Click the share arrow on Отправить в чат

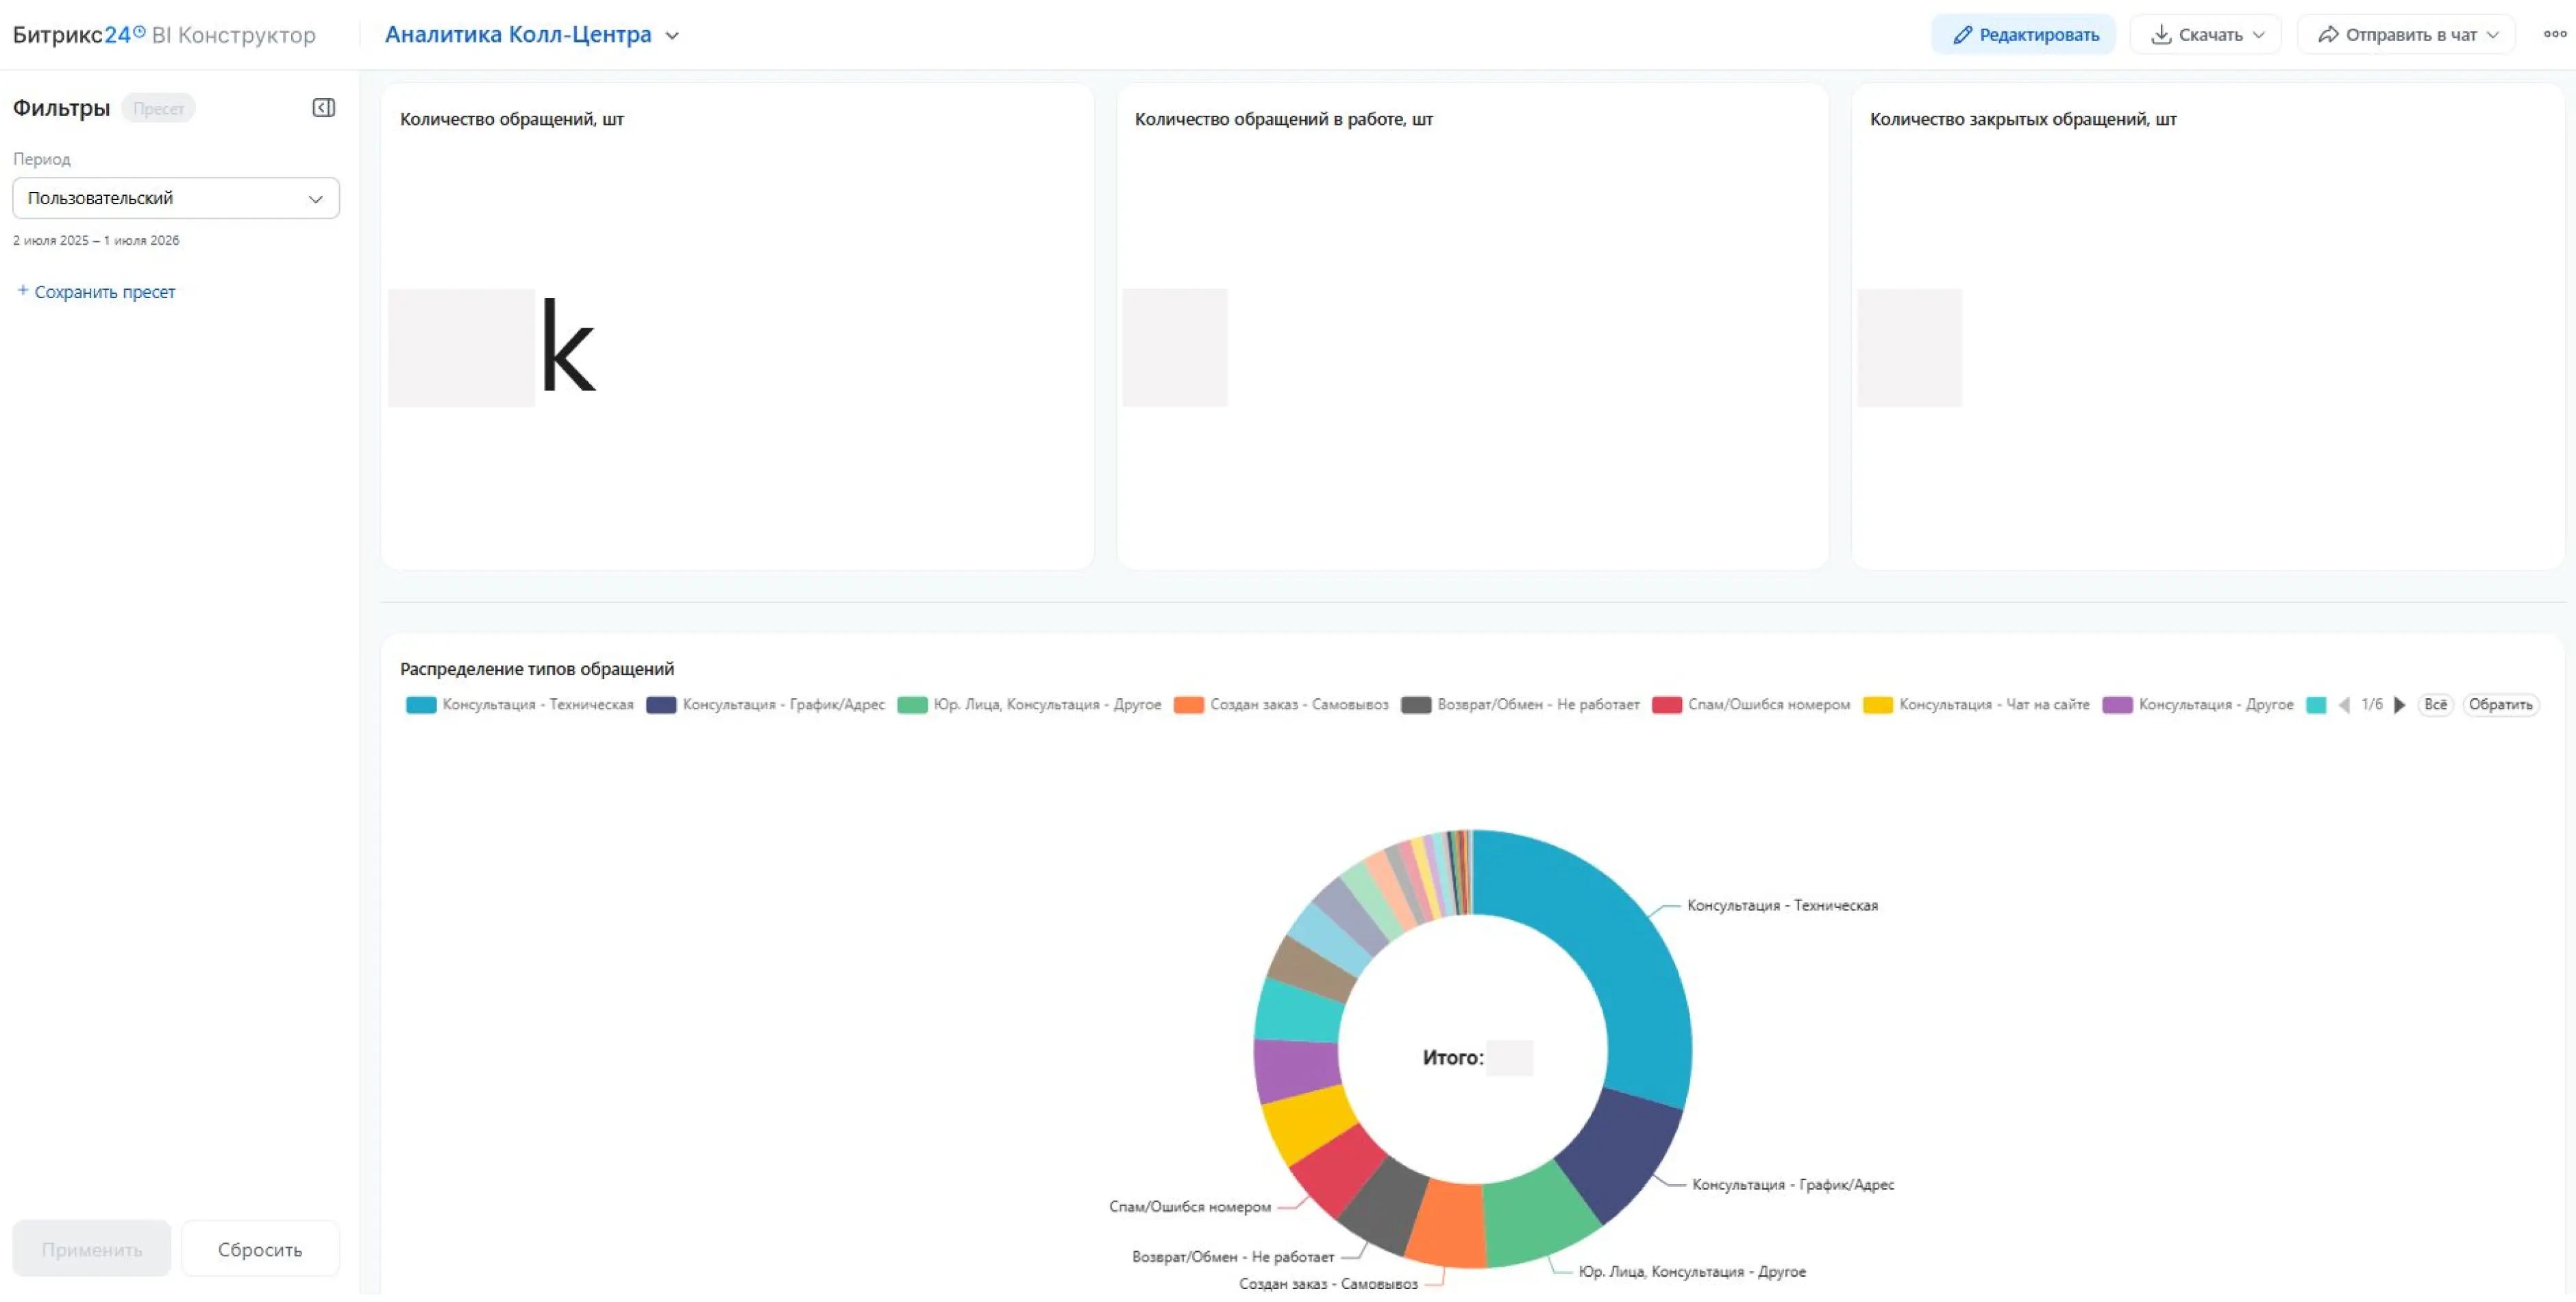2328,35
